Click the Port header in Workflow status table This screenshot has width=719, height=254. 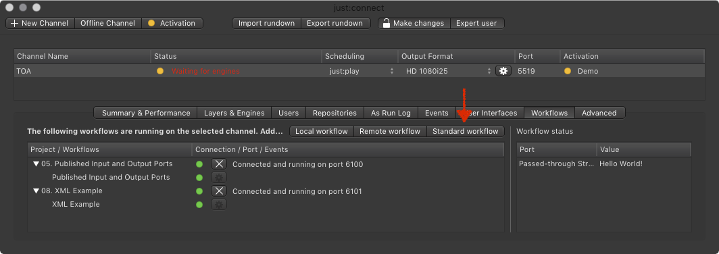[x=557, y=149]
